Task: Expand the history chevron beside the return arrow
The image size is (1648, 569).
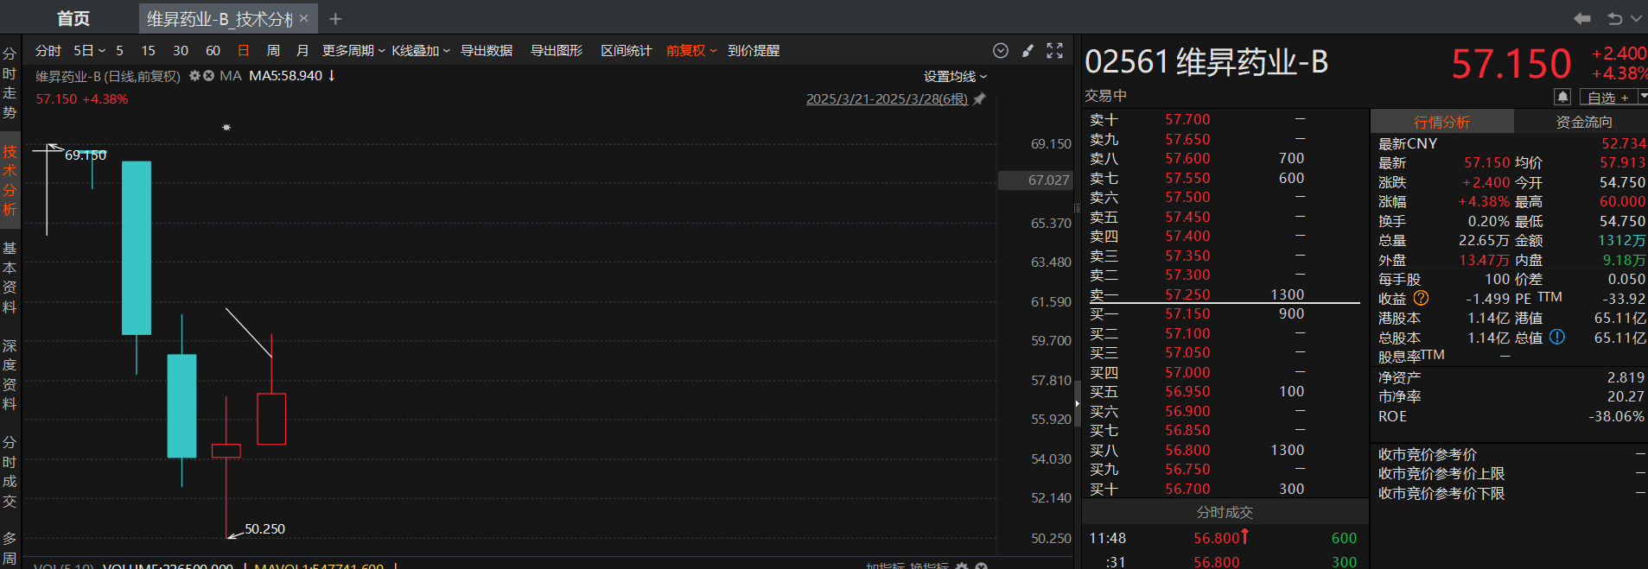Action: pyautogui.click(x=1635, y=18)
